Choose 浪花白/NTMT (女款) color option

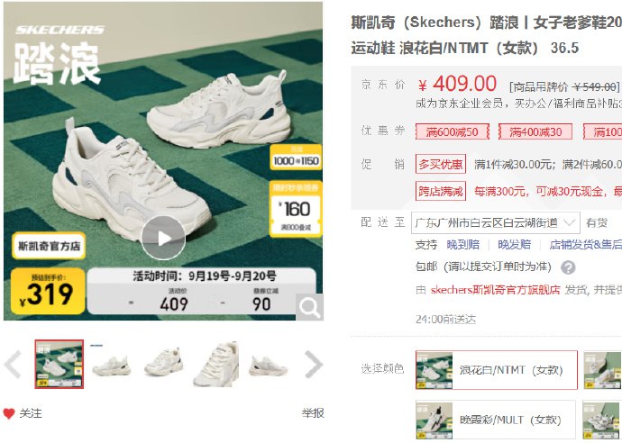(x=497, y=370)
